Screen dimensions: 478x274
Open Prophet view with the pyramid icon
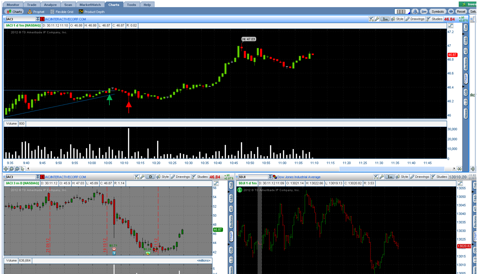coord(36,12)
